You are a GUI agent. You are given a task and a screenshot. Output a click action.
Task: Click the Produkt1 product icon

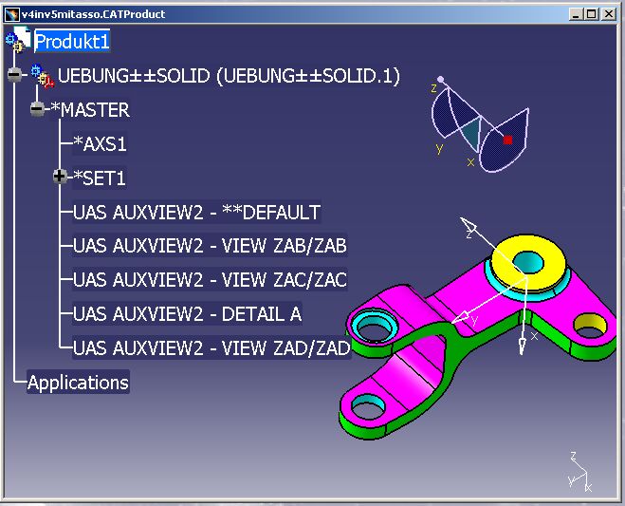(x=18, y=40)
